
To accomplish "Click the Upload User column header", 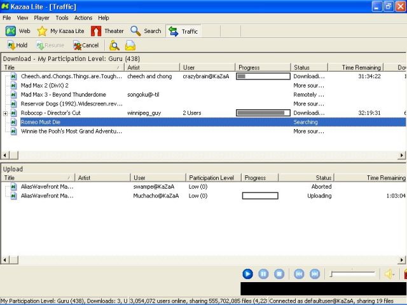I will pyautogui.click(x=158, y=178).
